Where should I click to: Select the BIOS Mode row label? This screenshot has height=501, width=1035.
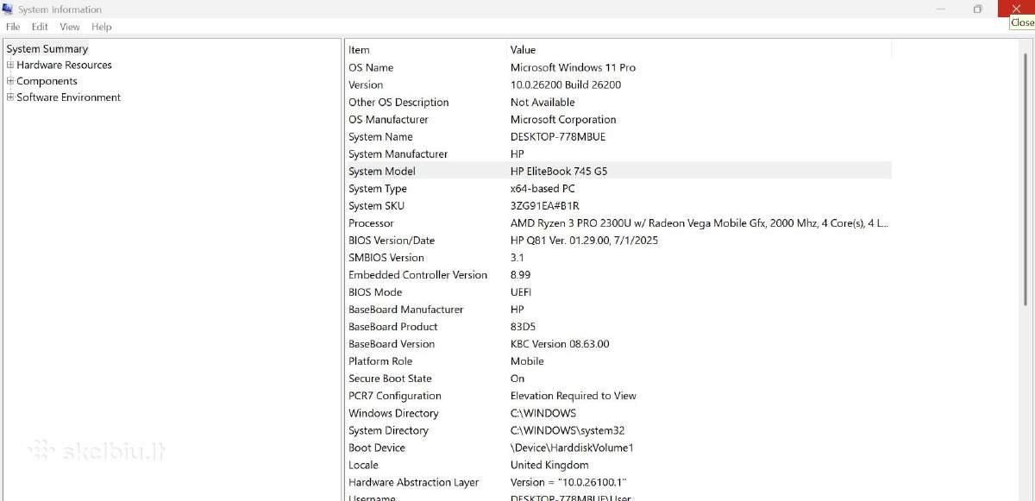pyautogui.click(x=375, y=291)
